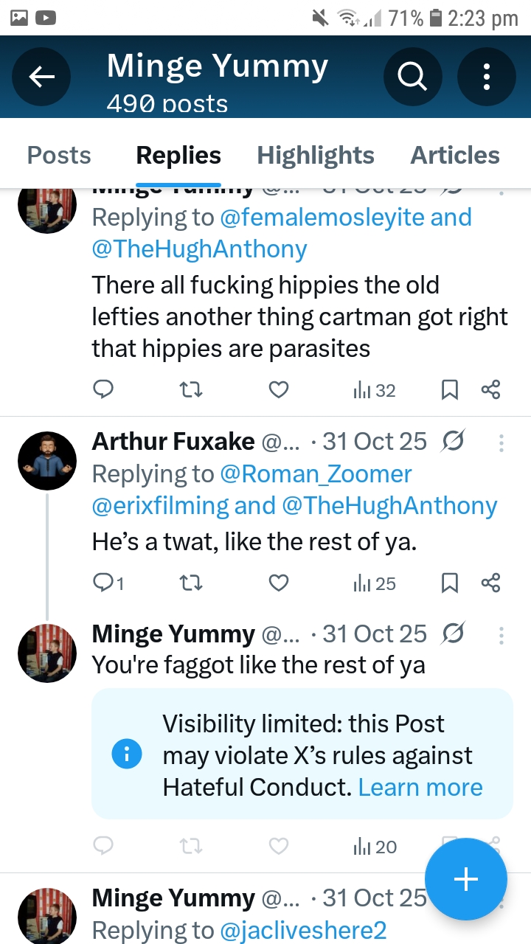Image resolution: width=531 pixels, height=944 pixels.
Task: Like Arthur Fuxake's reply
Action: (x=278, y=583)
